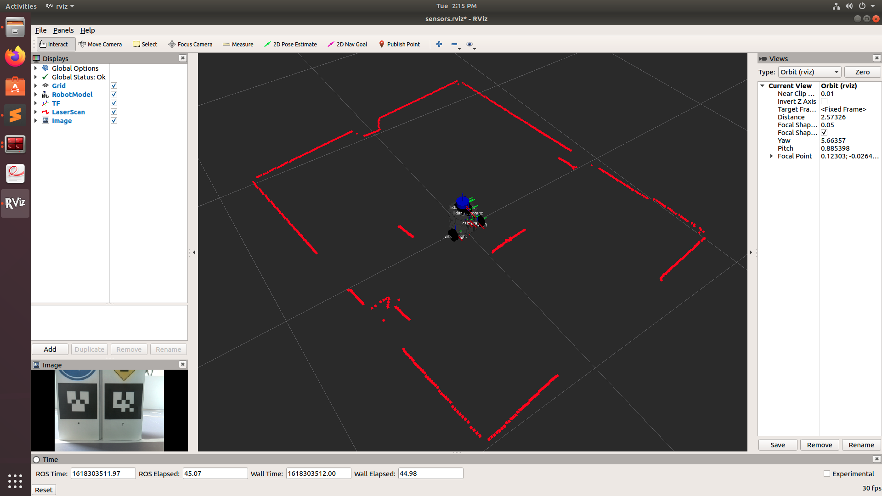Close the Views panel

877,58
